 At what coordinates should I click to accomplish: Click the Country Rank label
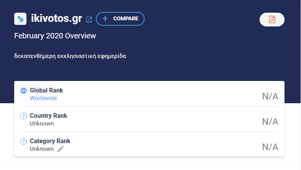[x=49, y=116]
